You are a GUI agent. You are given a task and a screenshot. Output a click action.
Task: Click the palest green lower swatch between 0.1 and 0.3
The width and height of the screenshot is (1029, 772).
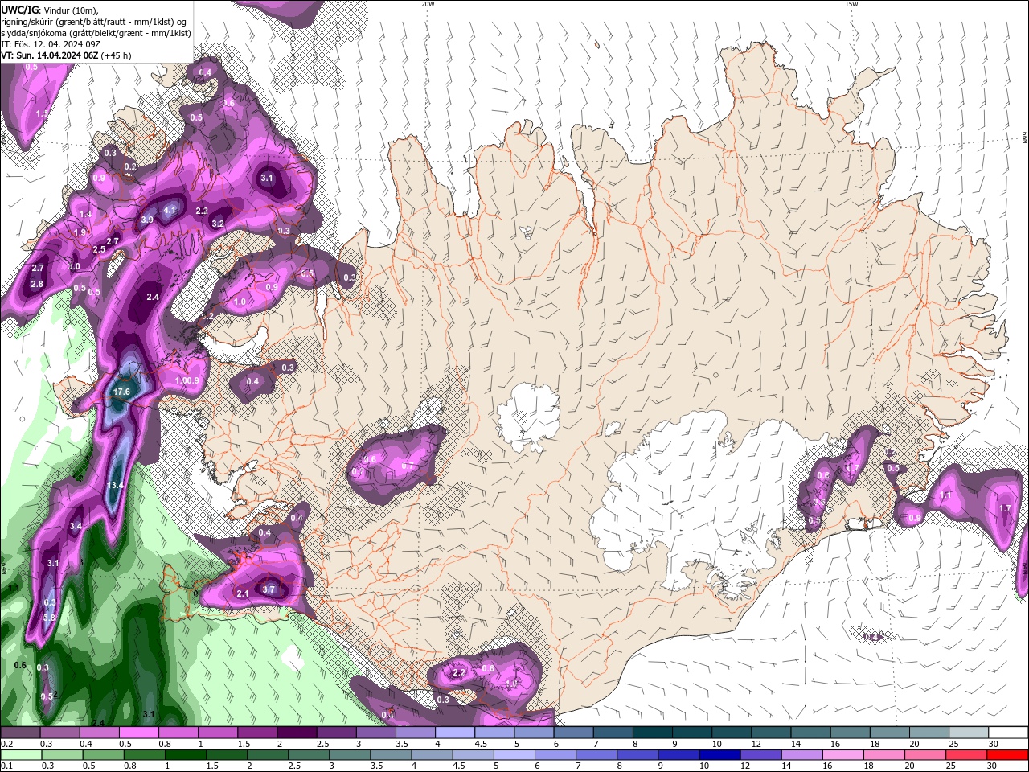20,755
